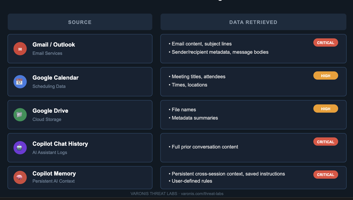Select the "File names" bullet

[182, 110]
